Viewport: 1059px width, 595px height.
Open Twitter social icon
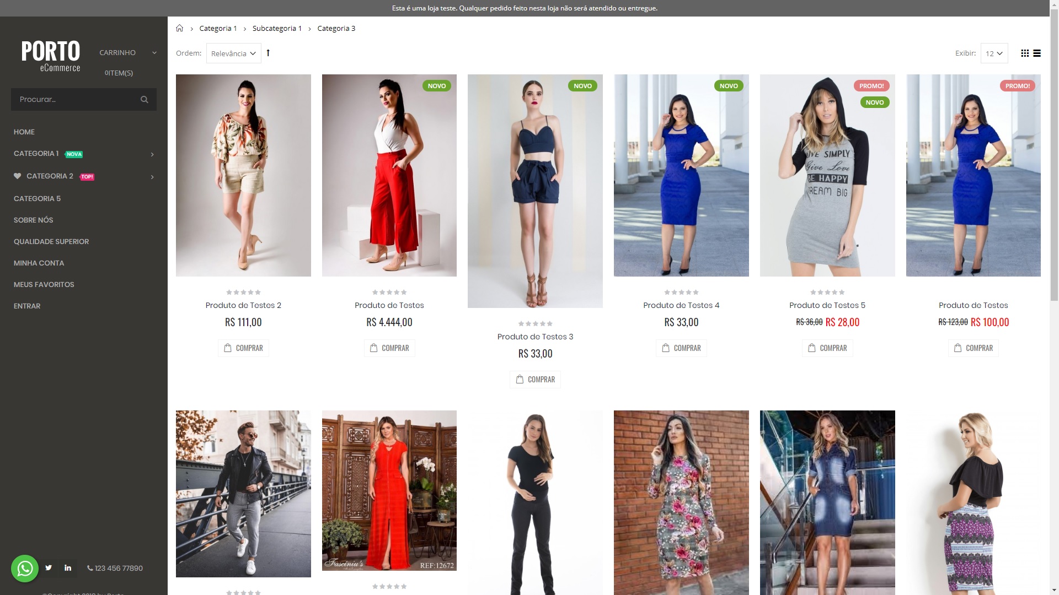point(49,568)
